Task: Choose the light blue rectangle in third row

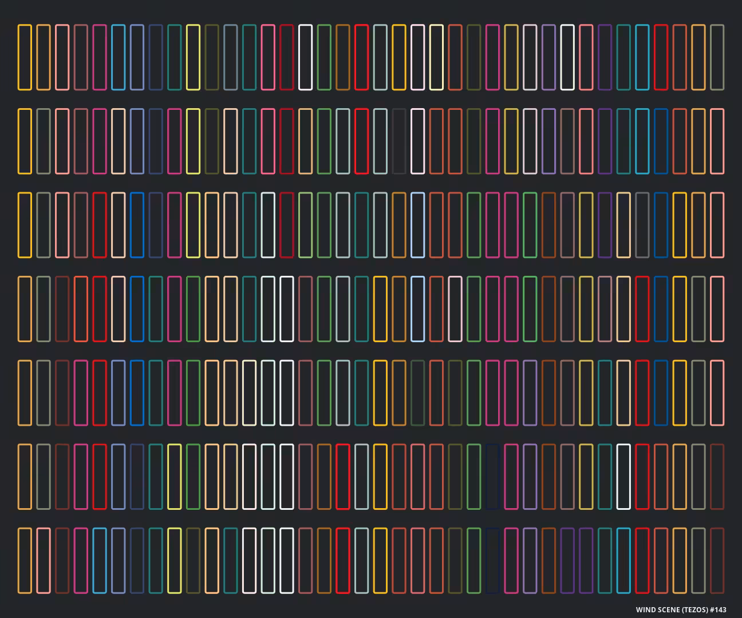Action: 418,225
